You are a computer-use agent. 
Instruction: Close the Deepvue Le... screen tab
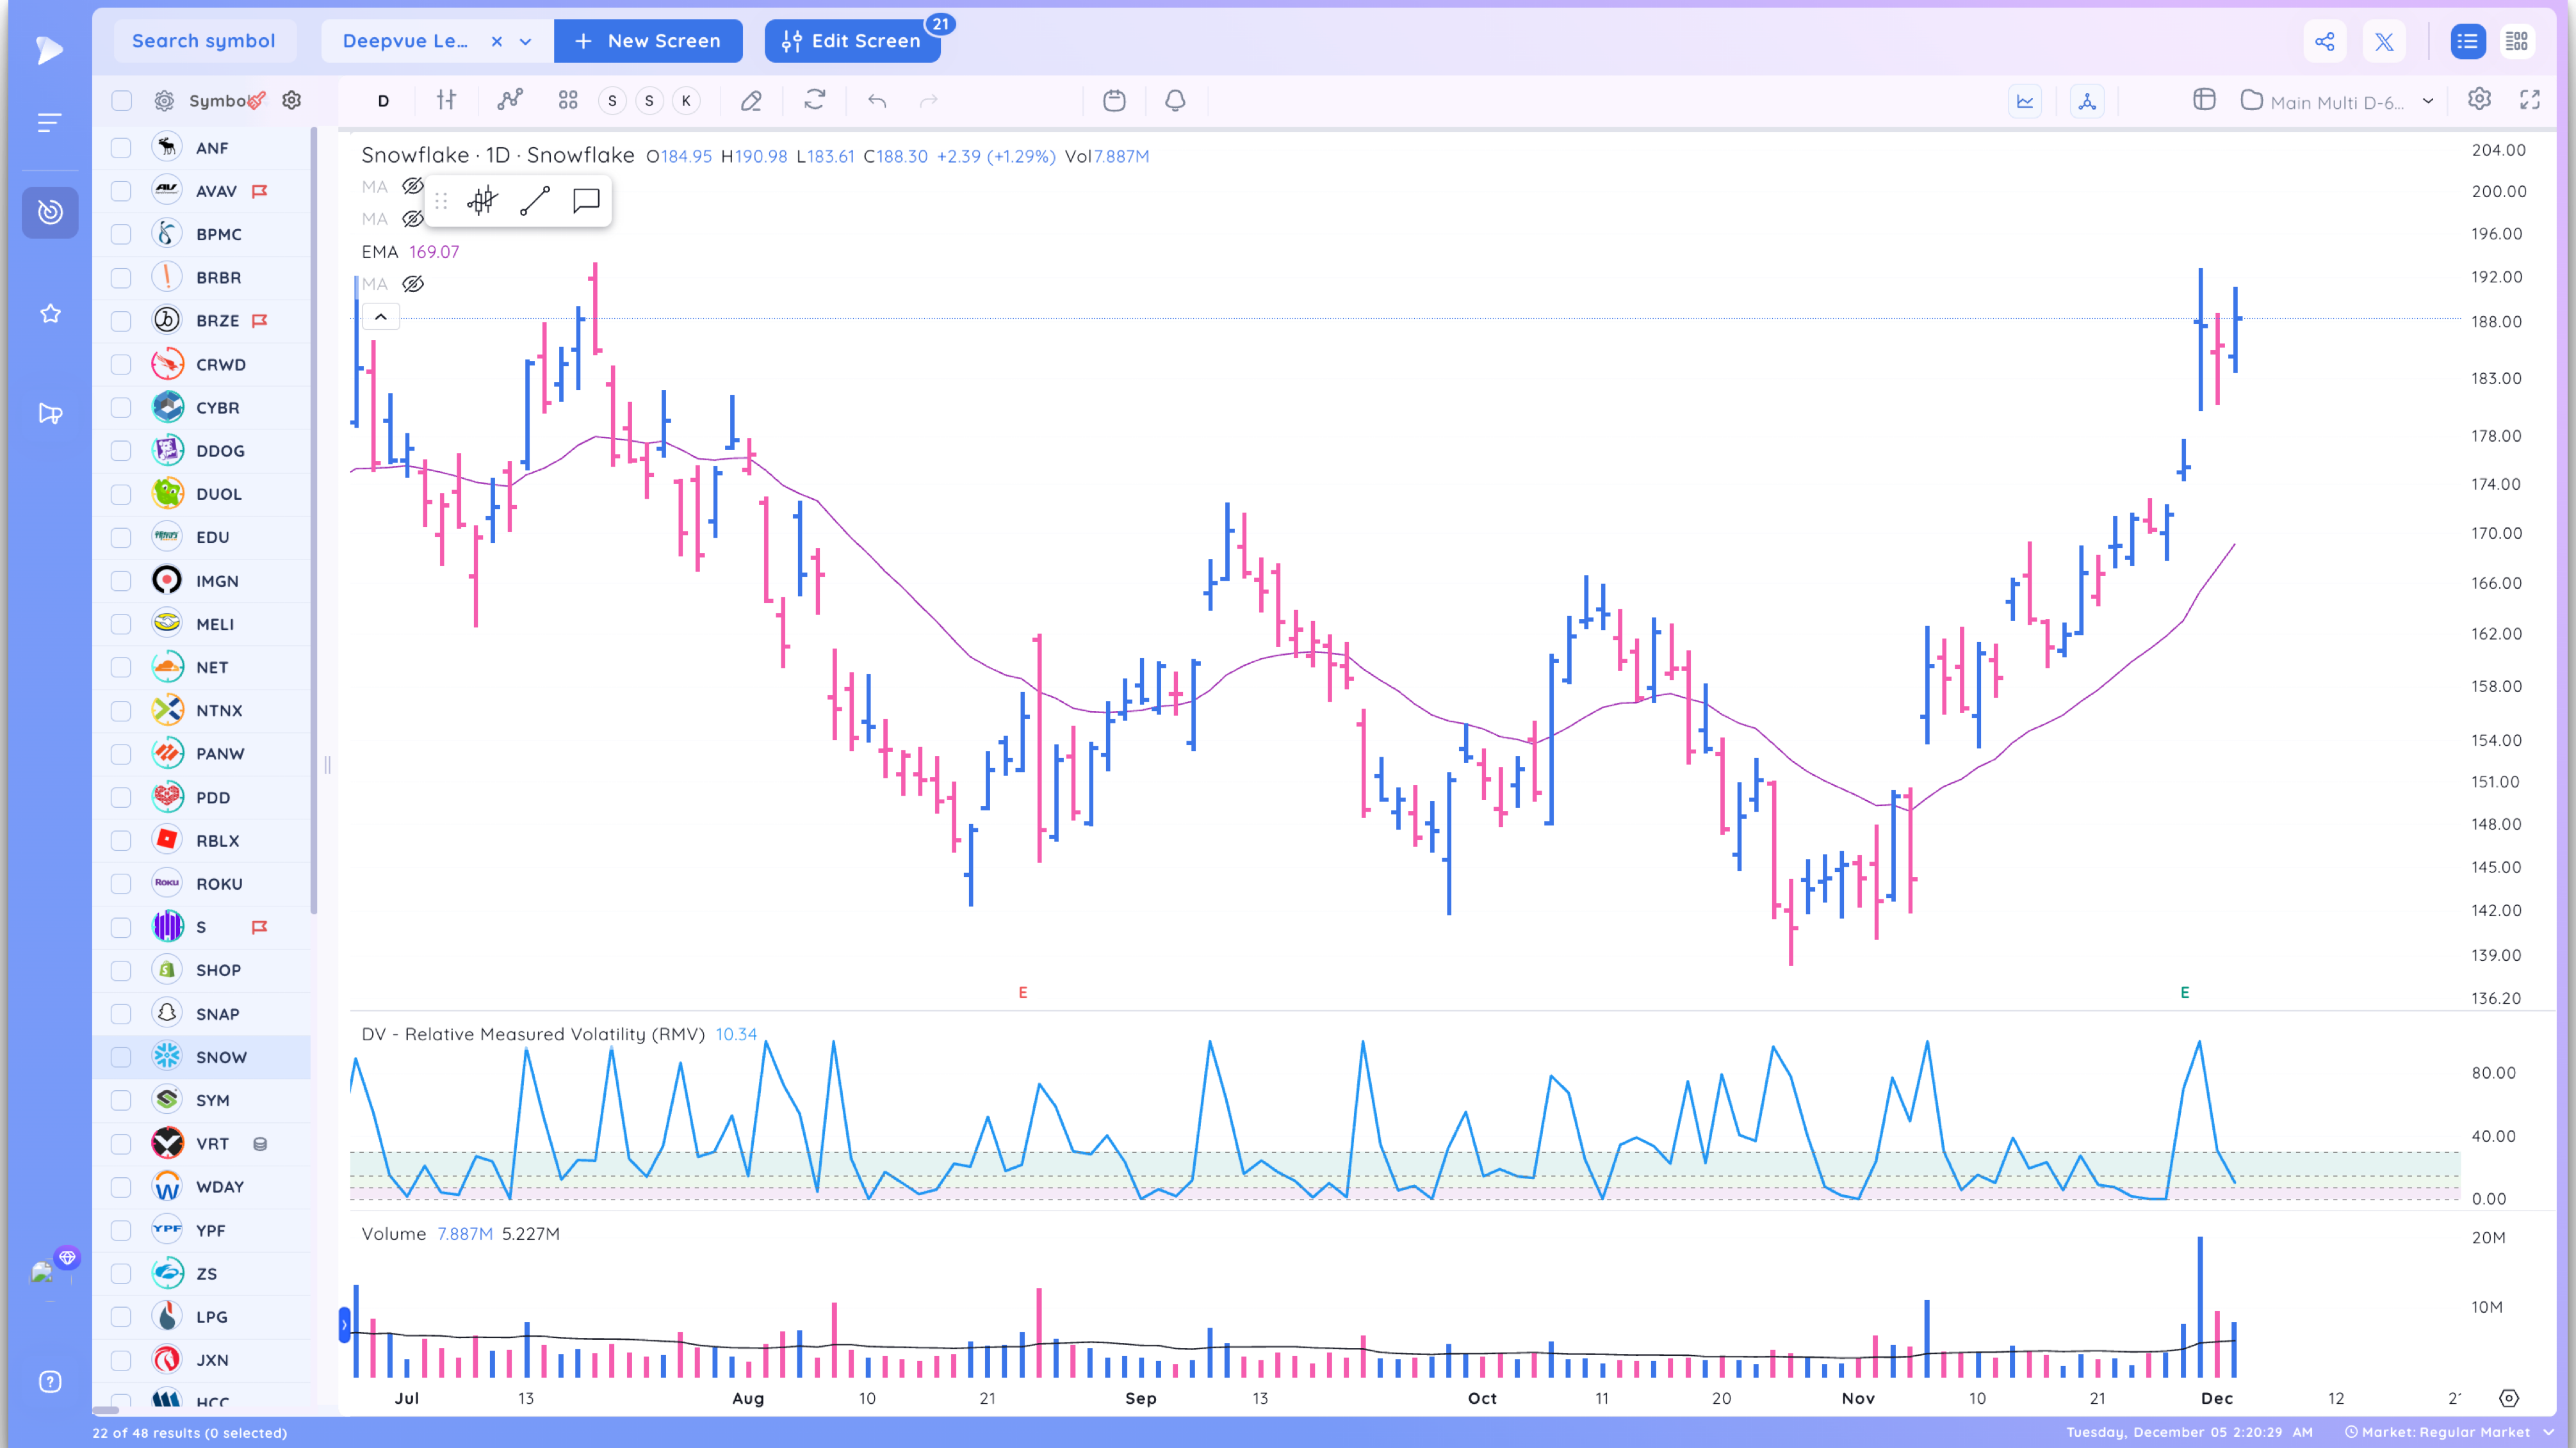coord(496,41)
